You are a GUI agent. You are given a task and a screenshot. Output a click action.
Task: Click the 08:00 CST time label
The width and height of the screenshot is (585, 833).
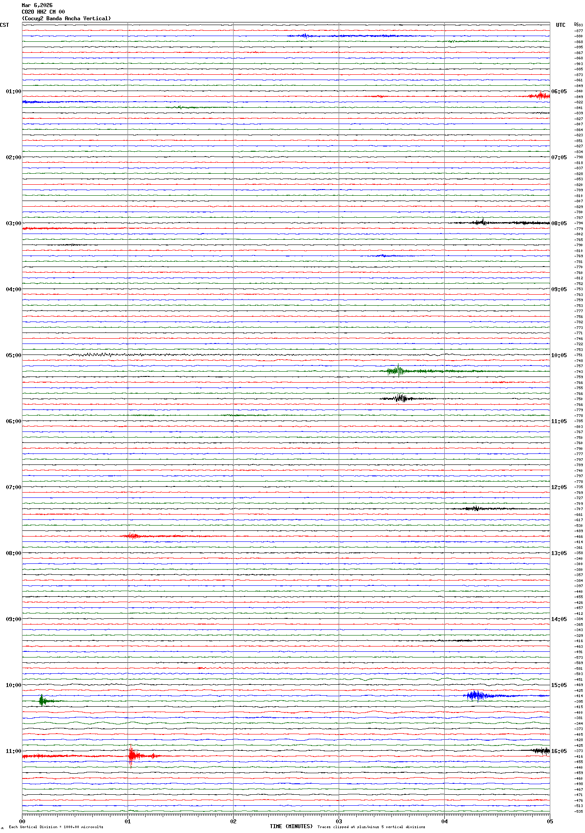coord(13,553)
